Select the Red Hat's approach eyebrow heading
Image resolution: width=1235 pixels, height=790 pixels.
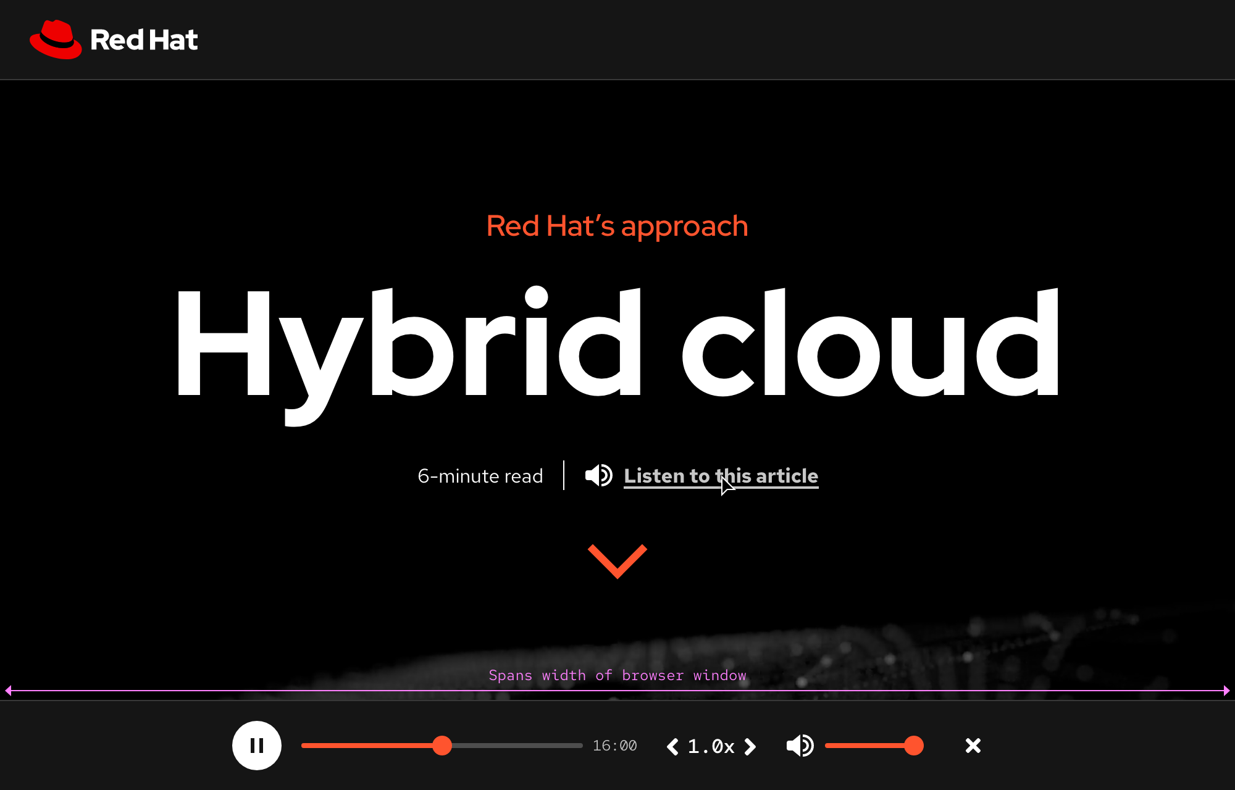pos(616,226)
